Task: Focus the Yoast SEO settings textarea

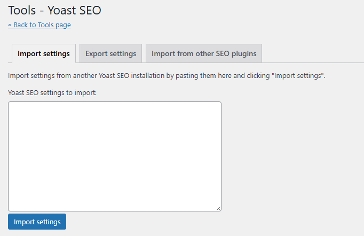Action: click(x=115, y=156)
